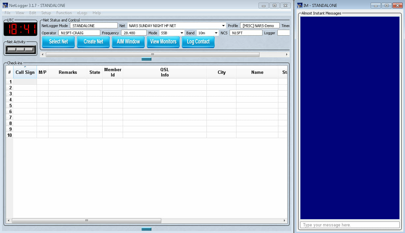This screenshot has width=405, height=233.
Task: Log a contact with the Log Contact button
Action: pos(198,42)
